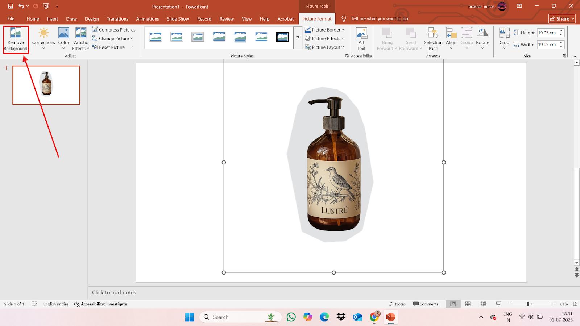Click Compress Pictures
Viewport: 580px width, 326px height.
point(114,30)
